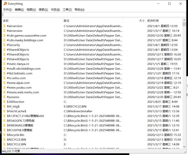Select the #tv.sohu.com entry
This screenshot has height=155, width=188.
(16, 78)
